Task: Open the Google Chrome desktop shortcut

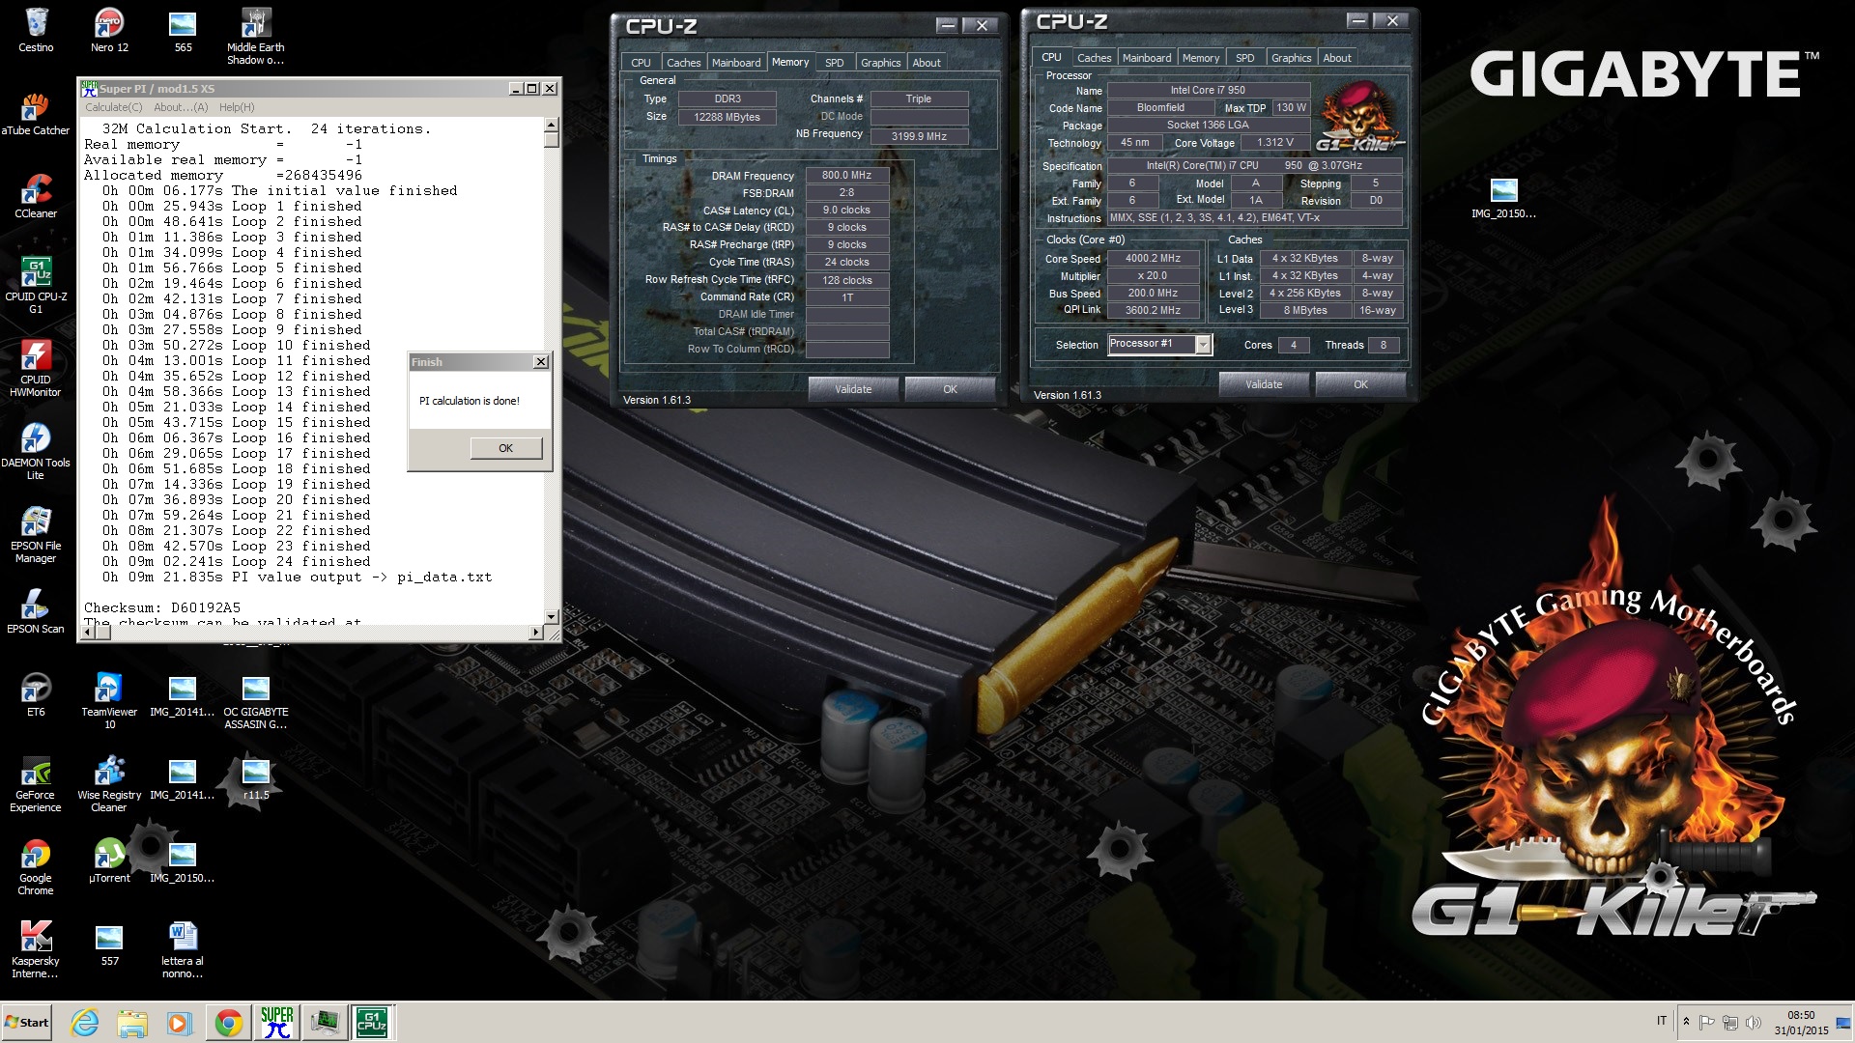Action: (36, 866)
